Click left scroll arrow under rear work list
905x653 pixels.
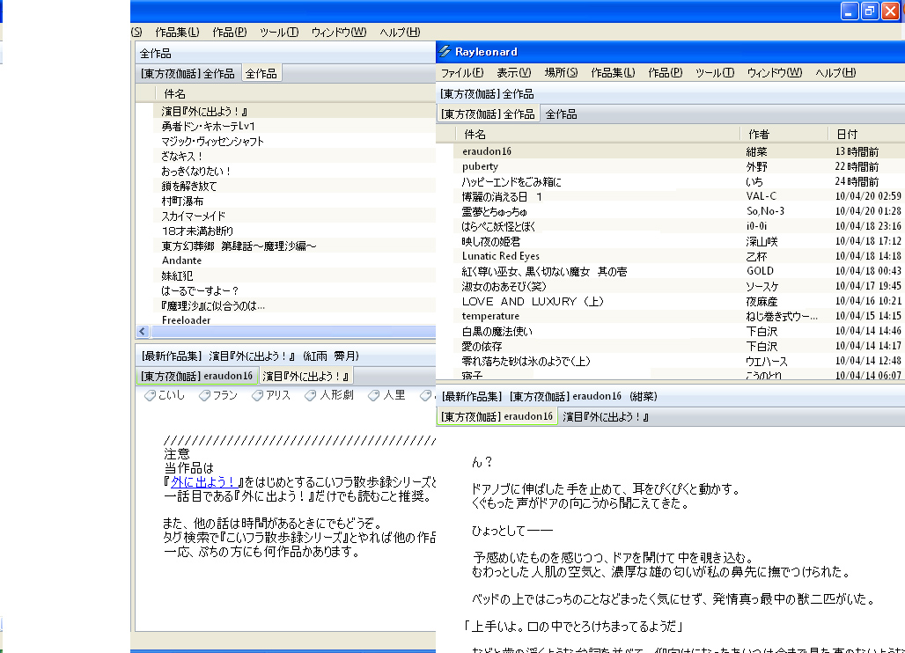point(142,332)
